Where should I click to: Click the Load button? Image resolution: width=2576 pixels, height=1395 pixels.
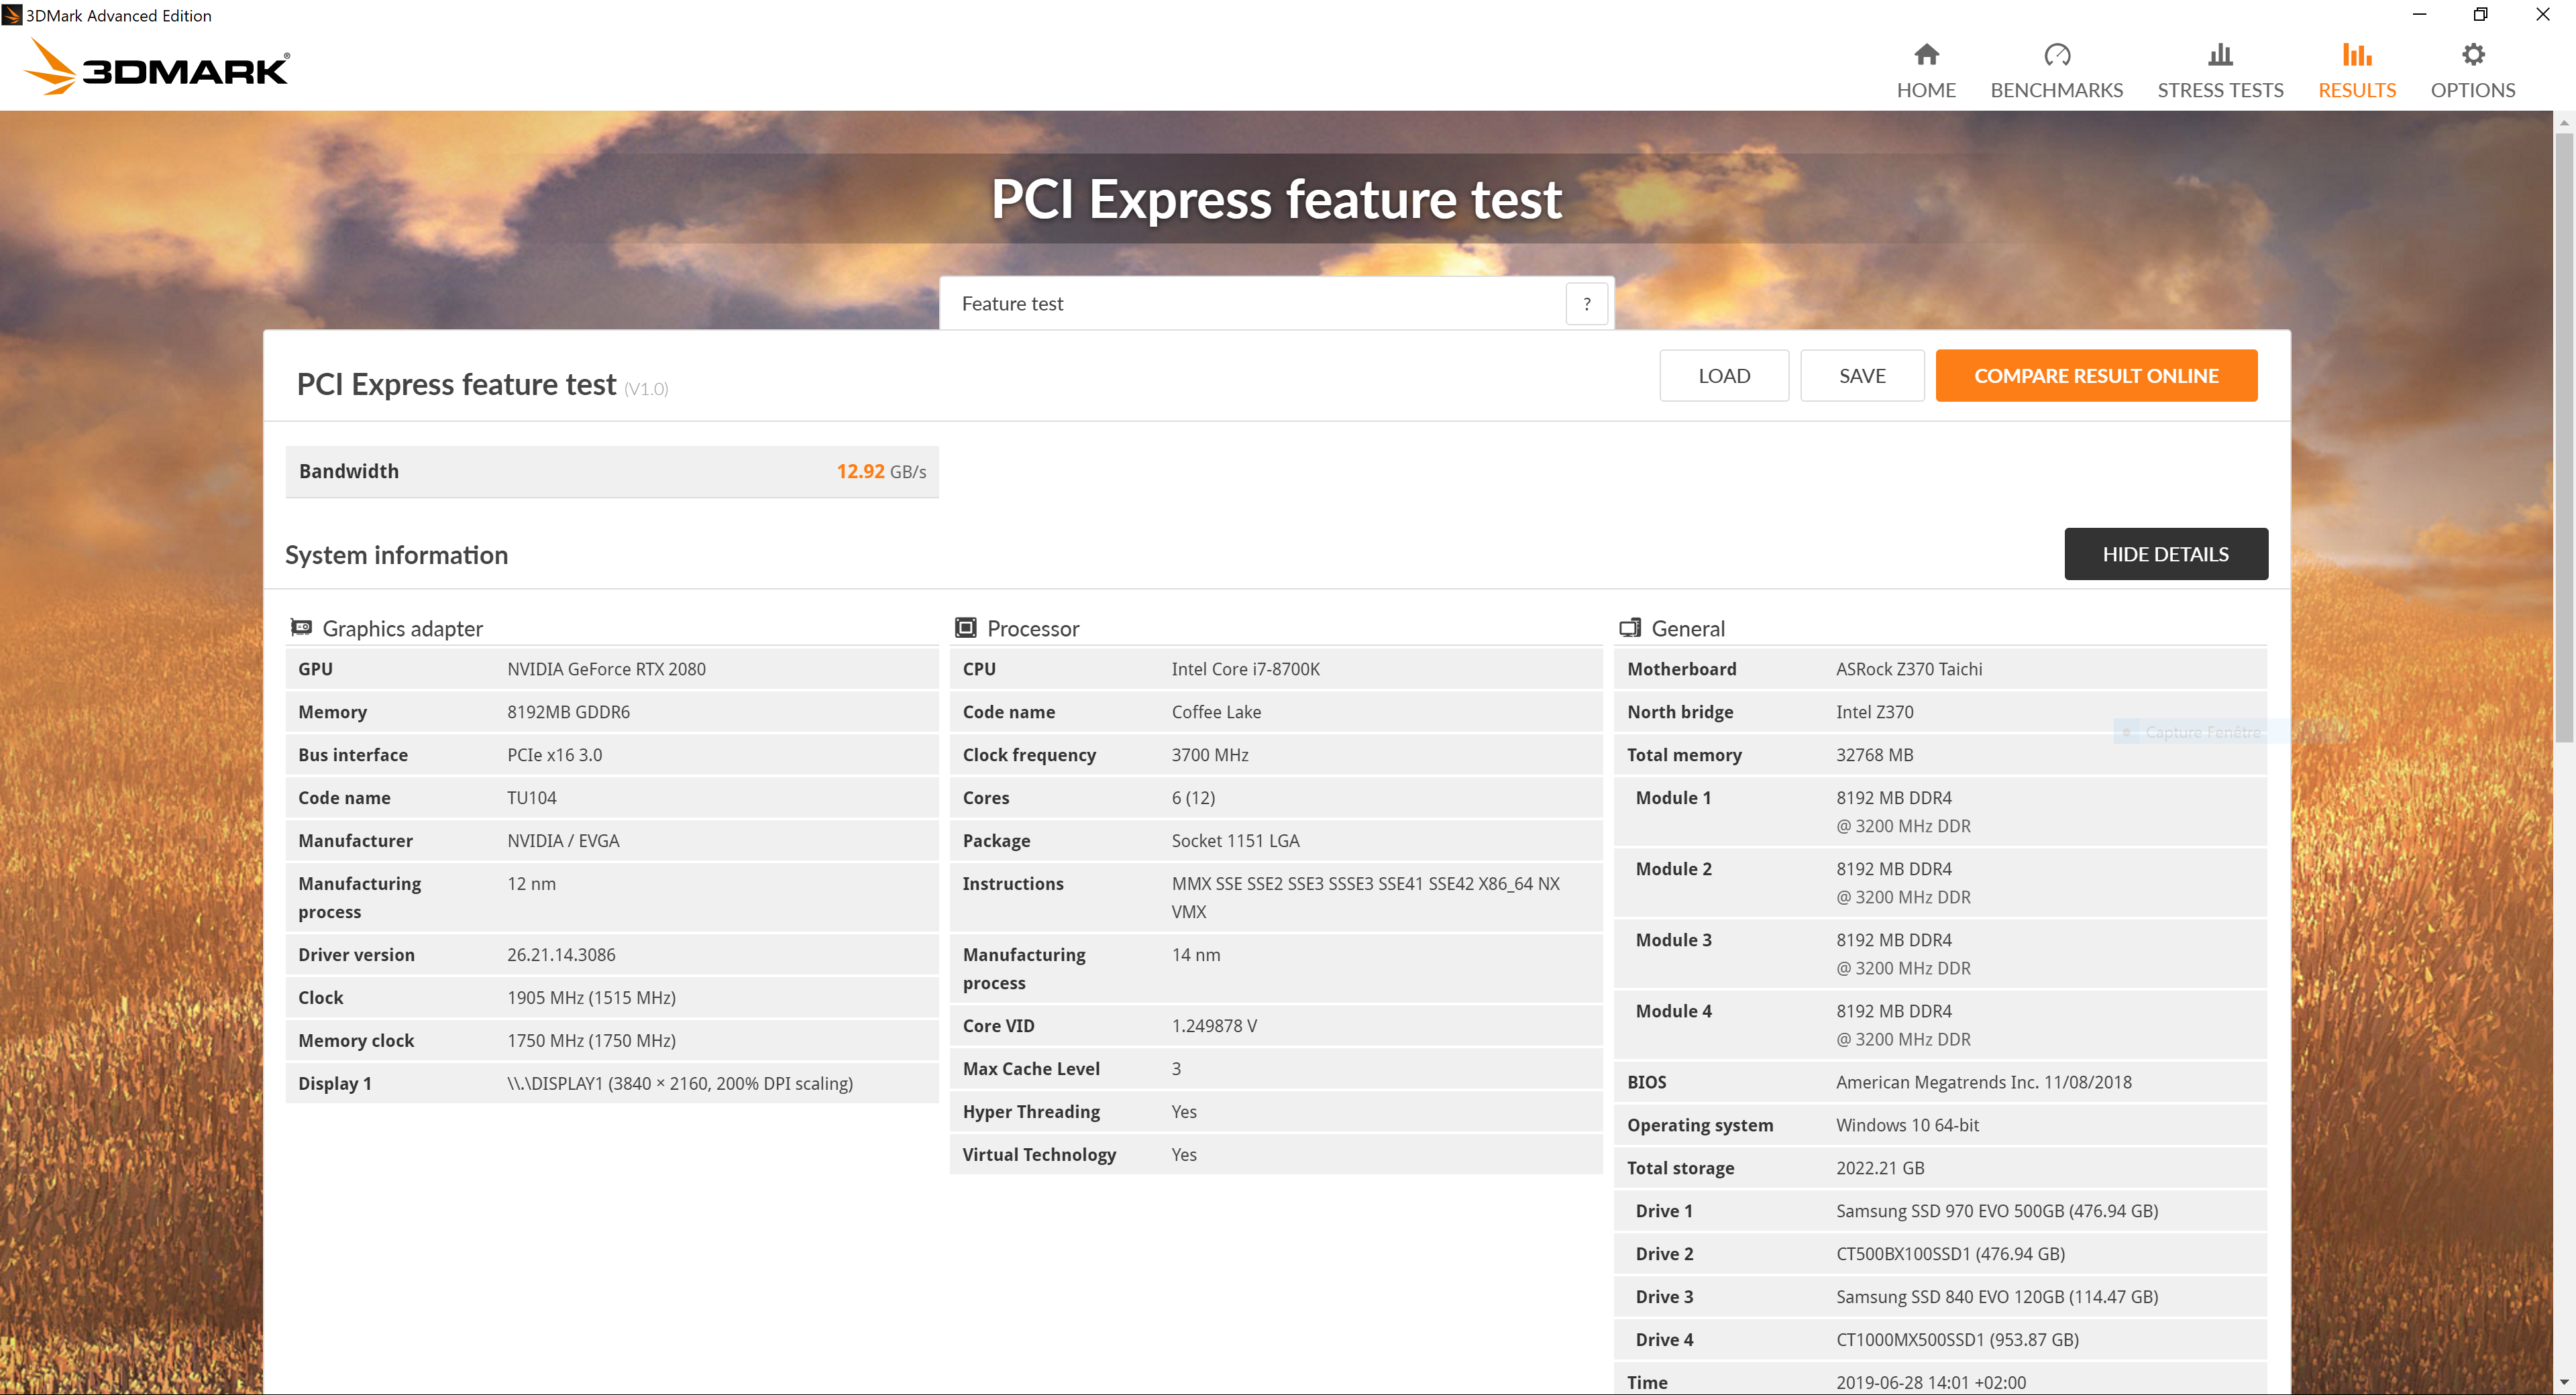coord(1723,376)
